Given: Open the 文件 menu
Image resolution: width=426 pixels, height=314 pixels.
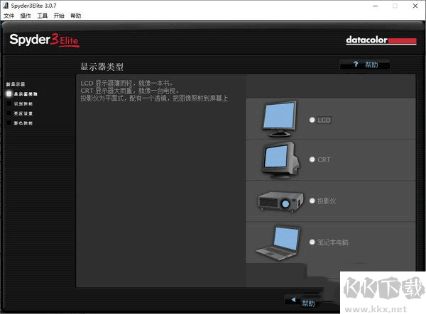Looking at the screenshot, I should point(9,16).
